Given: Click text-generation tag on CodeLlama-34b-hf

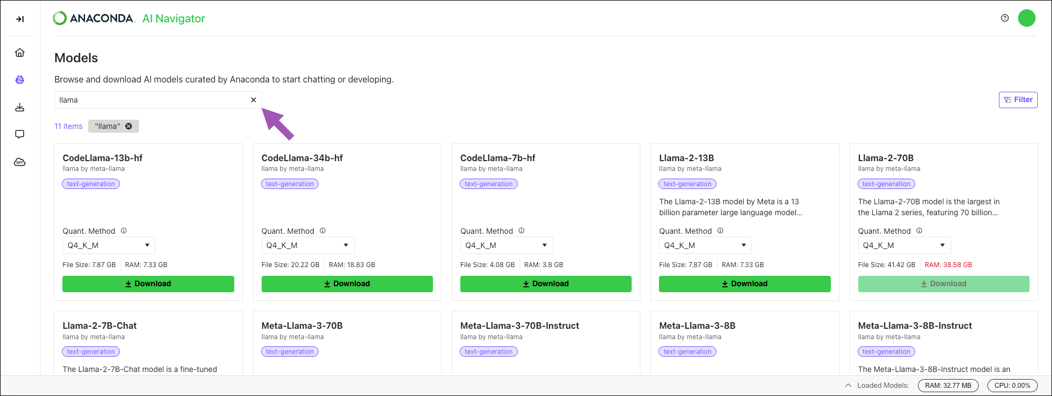Looking at the screenshot, I should pos(290,184).
